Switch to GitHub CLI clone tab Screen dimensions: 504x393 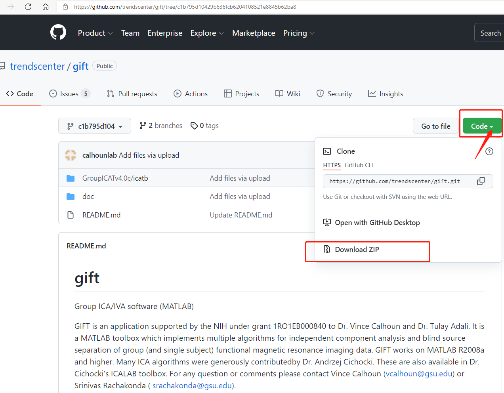click(x=359, y=165)
